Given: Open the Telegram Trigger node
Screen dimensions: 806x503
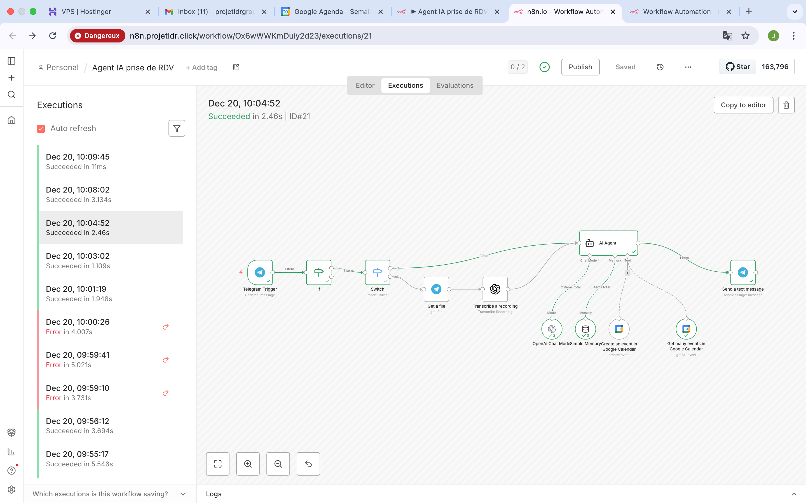Looking at the screenshot, I should coord(260,272).
